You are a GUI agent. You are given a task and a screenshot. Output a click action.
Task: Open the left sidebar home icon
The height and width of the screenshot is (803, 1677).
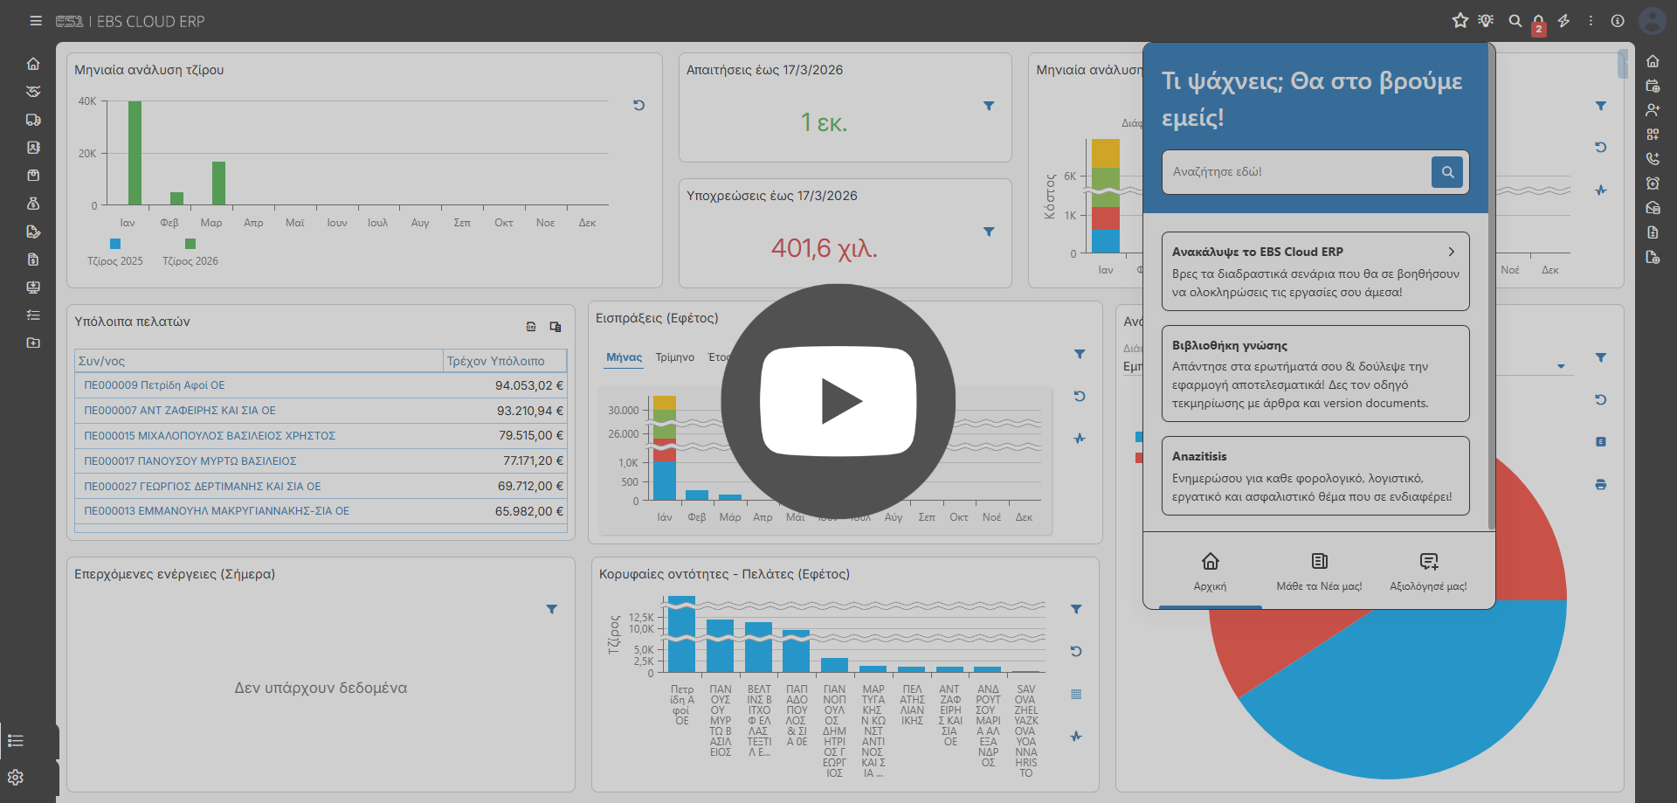(33, 64)
